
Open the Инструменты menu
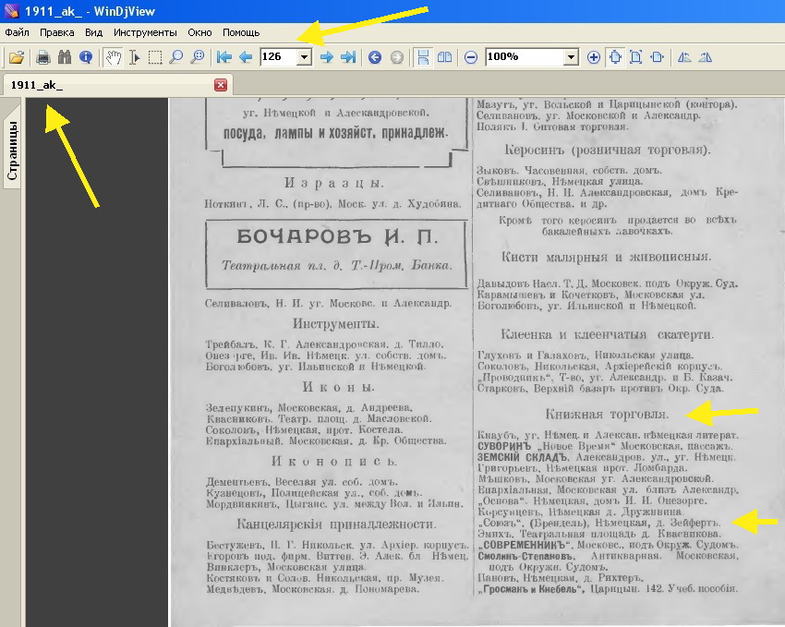145,32
